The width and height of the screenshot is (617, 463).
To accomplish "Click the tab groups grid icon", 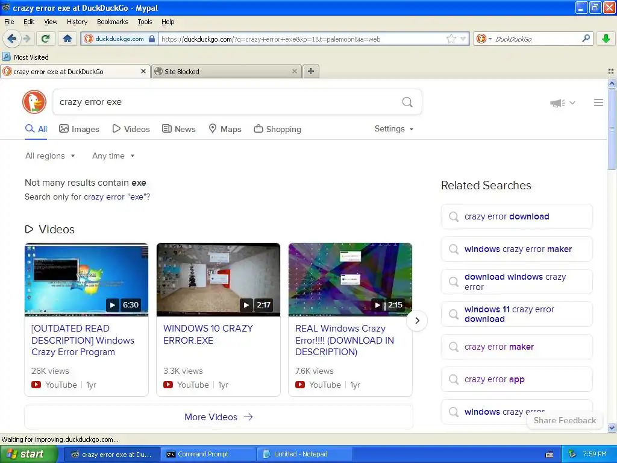I will click(611, 71).
